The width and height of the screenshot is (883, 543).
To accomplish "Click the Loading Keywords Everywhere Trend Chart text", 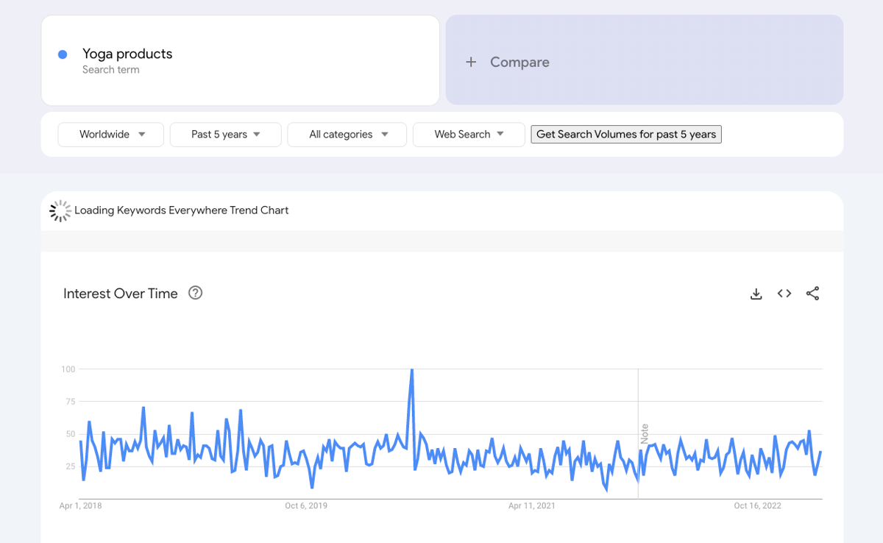I will [182, 210].
